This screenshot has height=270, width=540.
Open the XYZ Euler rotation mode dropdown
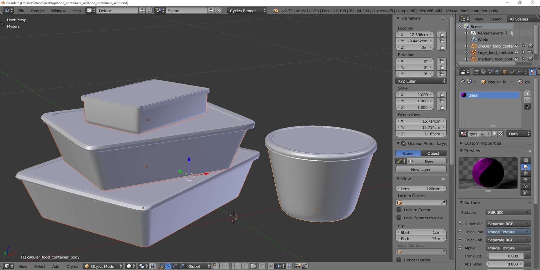point(421,81)
